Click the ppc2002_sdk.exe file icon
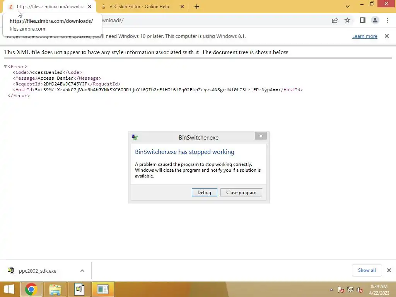Screen dimensions: 396x297 pyautogui.click(x=10, y=270)
